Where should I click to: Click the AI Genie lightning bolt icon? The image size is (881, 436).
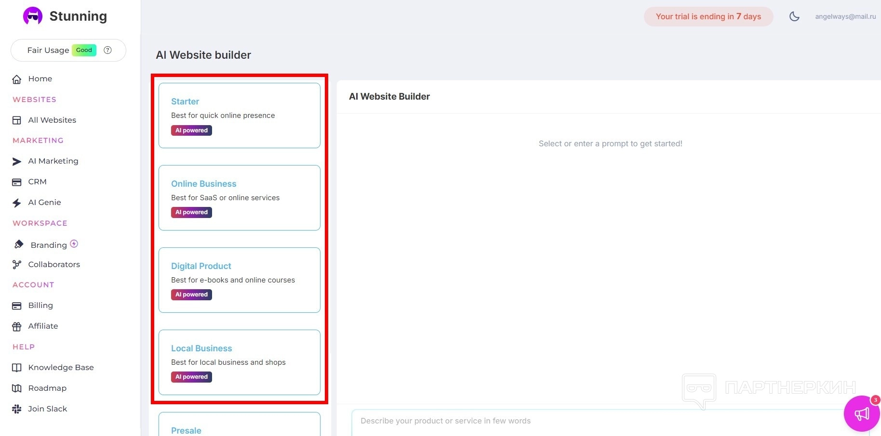(17, 203)
